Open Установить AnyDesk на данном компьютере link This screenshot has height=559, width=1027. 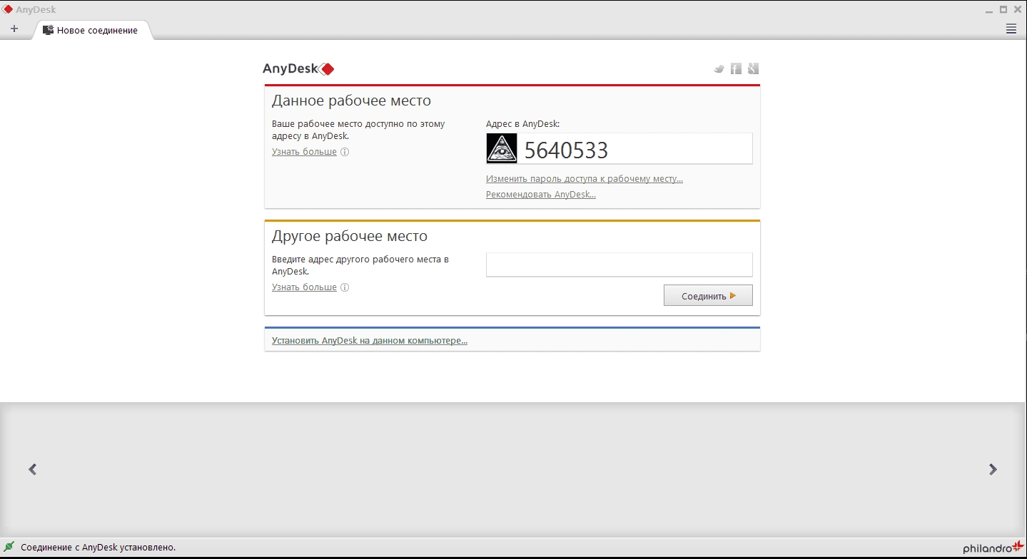pyautogui.click(x=370, y=341)
